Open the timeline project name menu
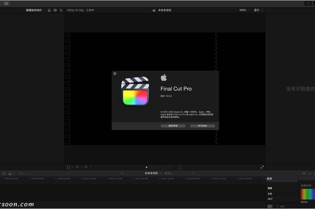Viewport: 315px width, 209px height. pyautogui.click(x=153, y=173)
